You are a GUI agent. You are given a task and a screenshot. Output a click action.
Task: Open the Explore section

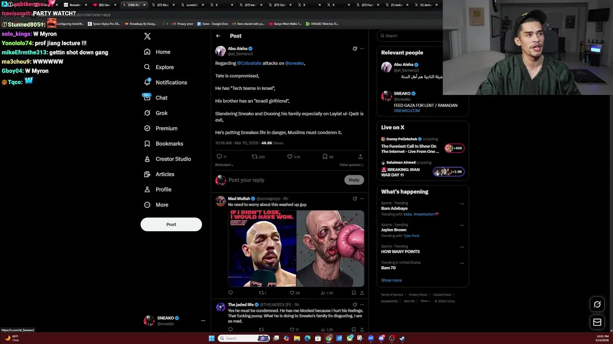159,67
